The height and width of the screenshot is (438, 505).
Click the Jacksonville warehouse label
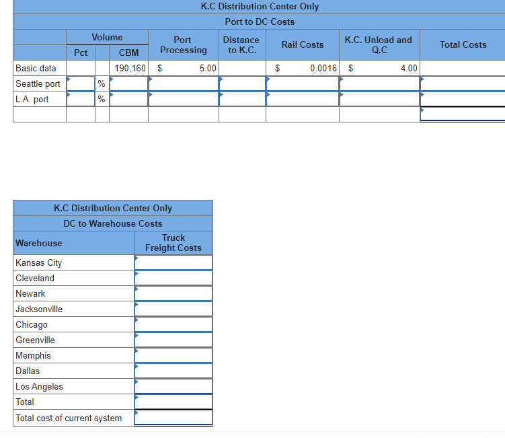click(x=39, y=309)
